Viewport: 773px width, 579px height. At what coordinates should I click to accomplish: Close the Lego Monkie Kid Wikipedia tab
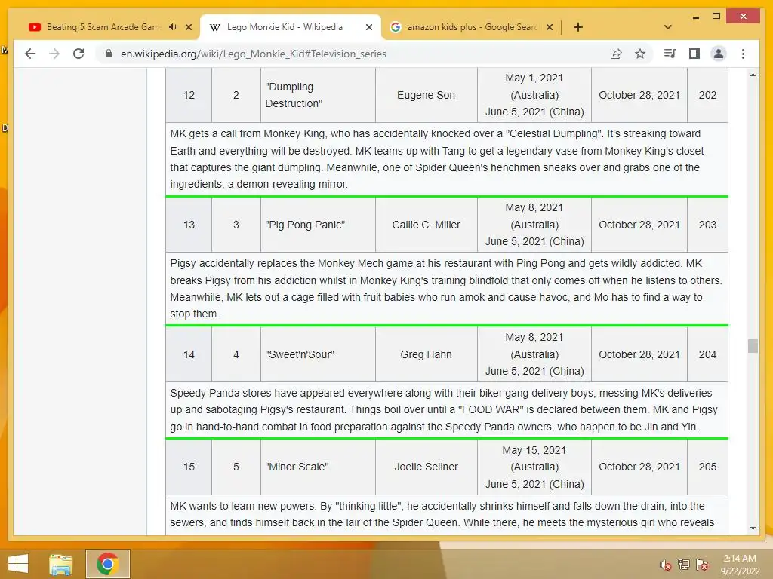pyautogui.click(x=368, y=27)
